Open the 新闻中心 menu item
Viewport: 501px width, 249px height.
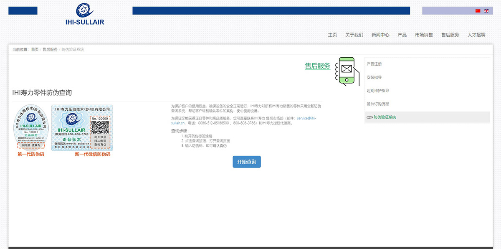click(380, 35)
